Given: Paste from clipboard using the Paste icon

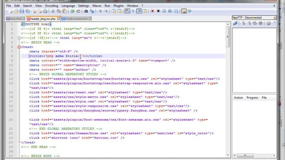Looking at the screenshot, I should [65, 11].
